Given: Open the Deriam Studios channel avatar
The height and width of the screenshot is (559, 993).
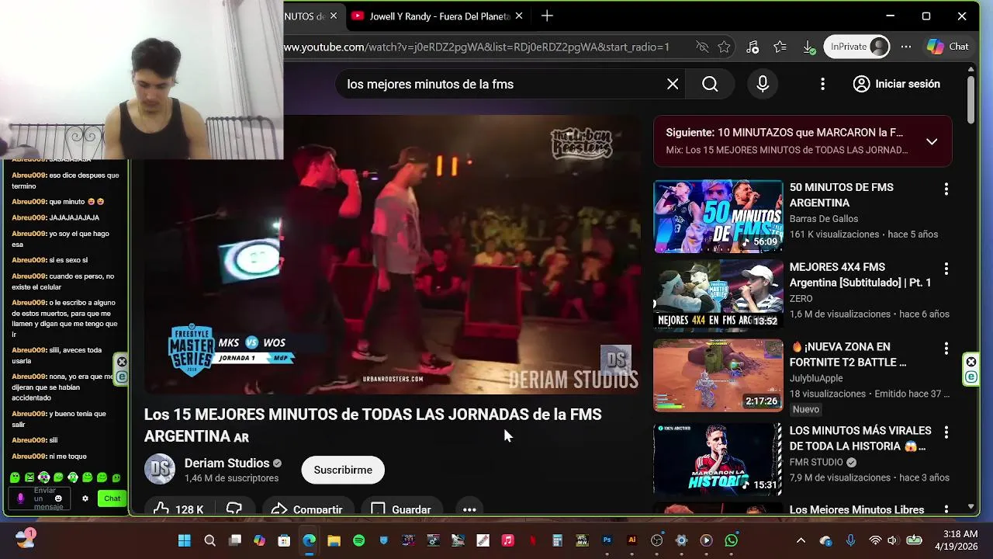Looking at the screenshot, I should [160, 469].
